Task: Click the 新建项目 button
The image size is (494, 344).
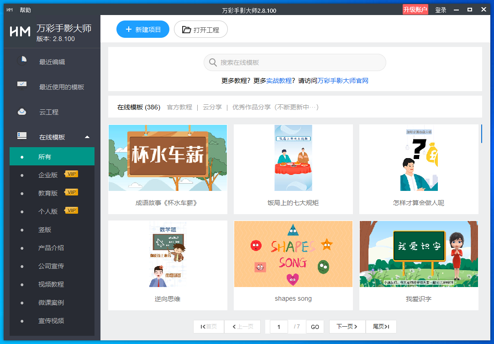Action: click(x=142, y=29)
